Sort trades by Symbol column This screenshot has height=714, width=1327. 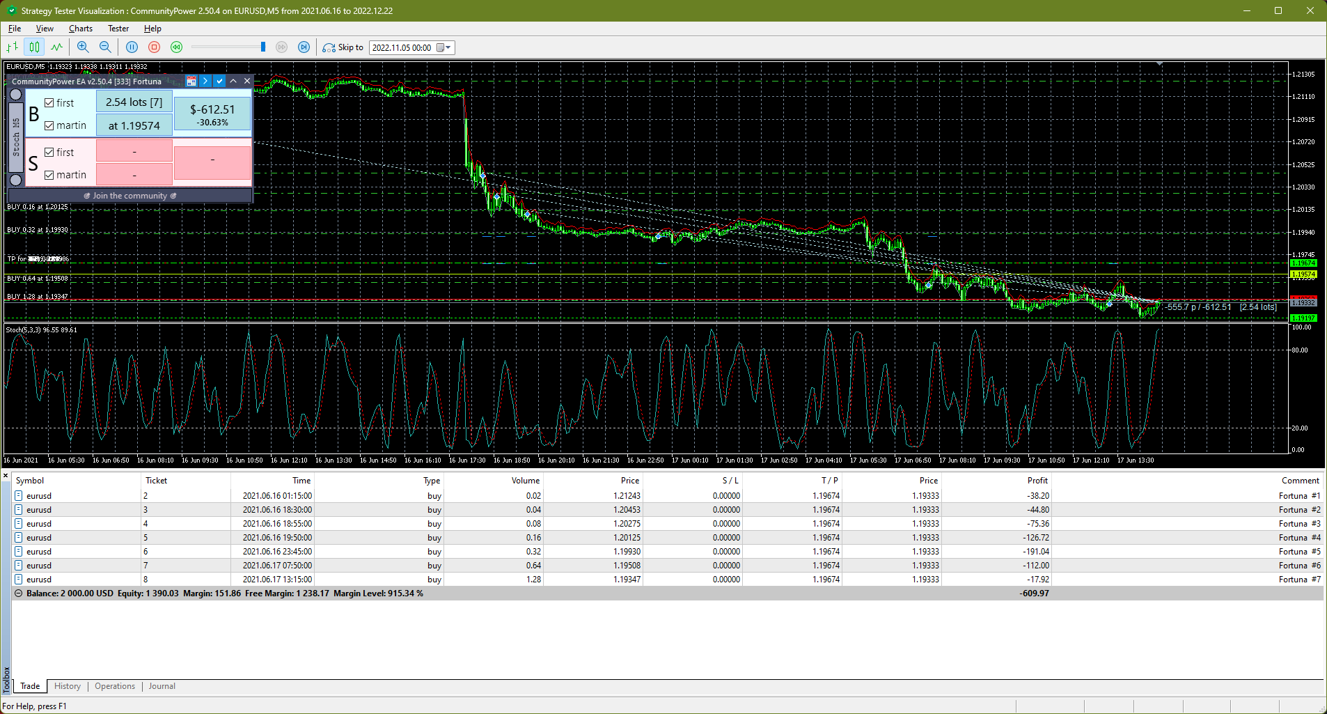tap(77, 481)
